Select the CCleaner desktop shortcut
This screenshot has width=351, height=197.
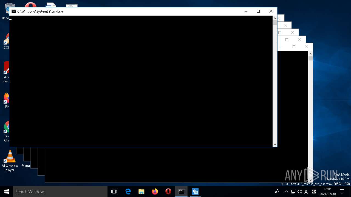tap(6, 41)
